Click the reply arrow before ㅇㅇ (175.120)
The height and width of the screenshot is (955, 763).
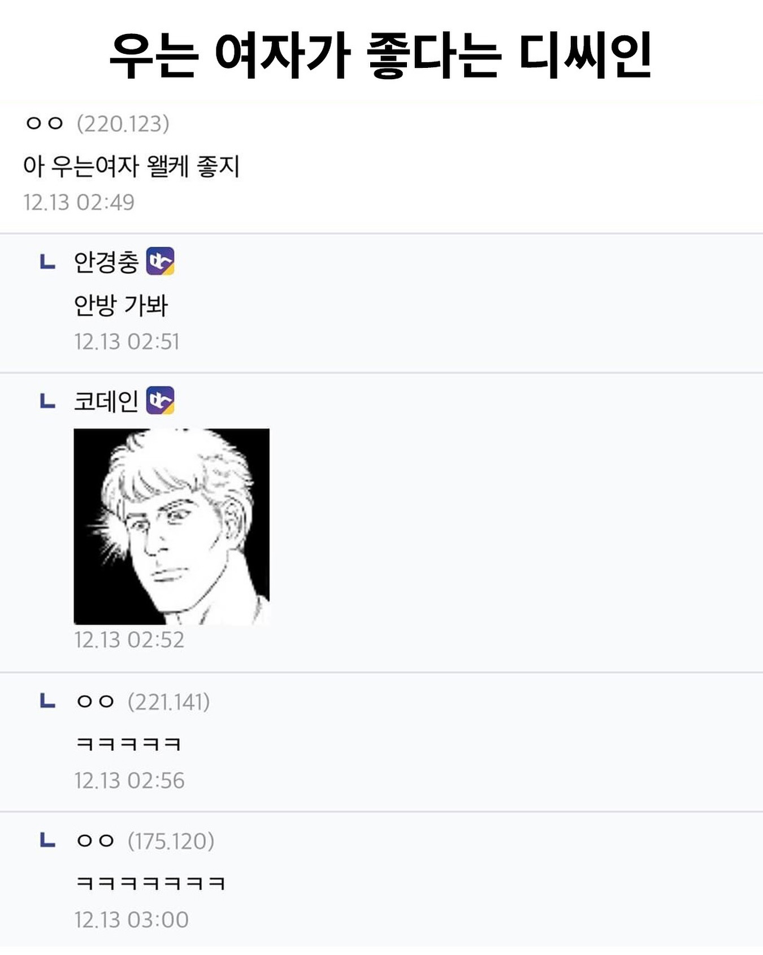(47, 841)
